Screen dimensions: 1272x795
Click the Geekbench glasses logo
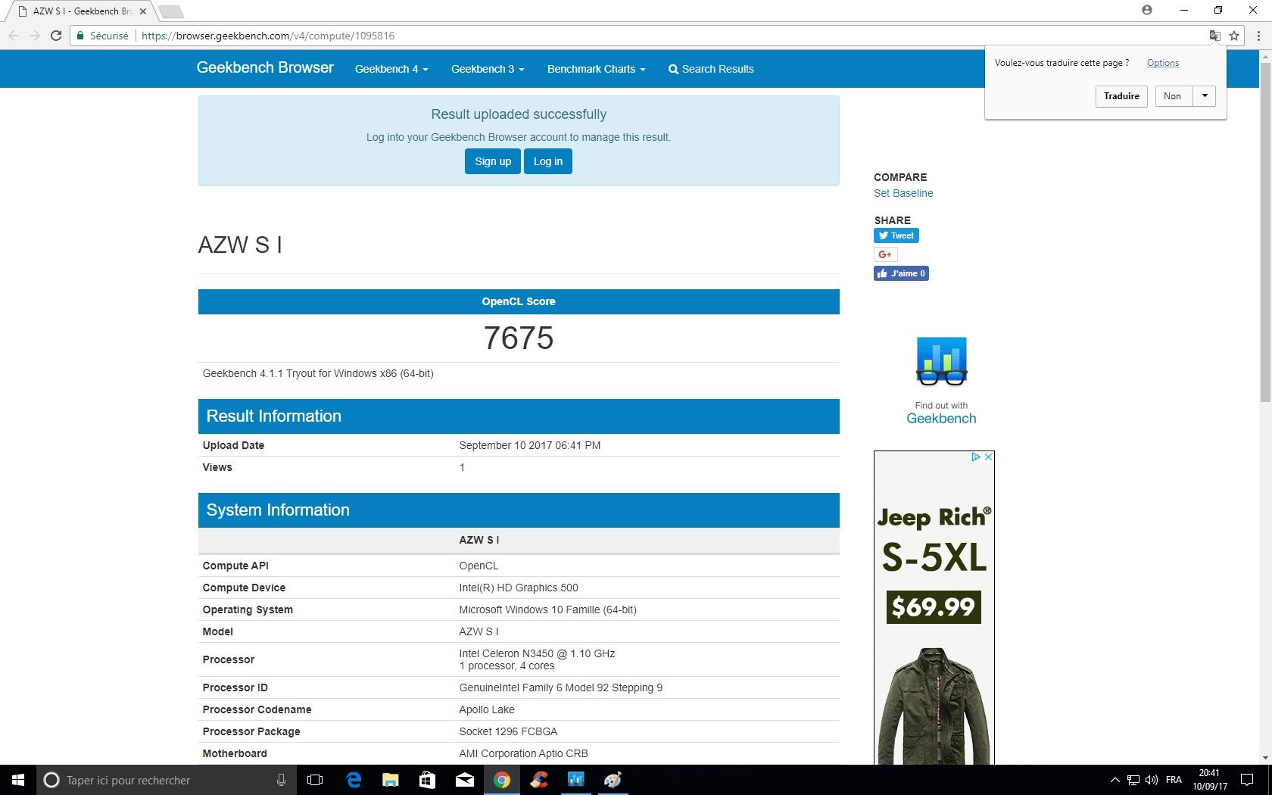941,362
